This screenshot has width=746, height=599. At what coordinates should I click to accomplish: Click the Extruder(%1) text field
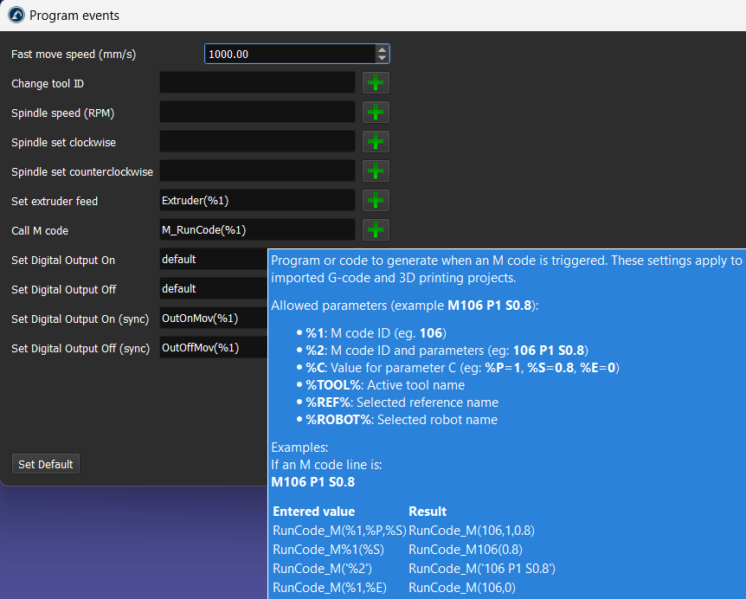257,201
